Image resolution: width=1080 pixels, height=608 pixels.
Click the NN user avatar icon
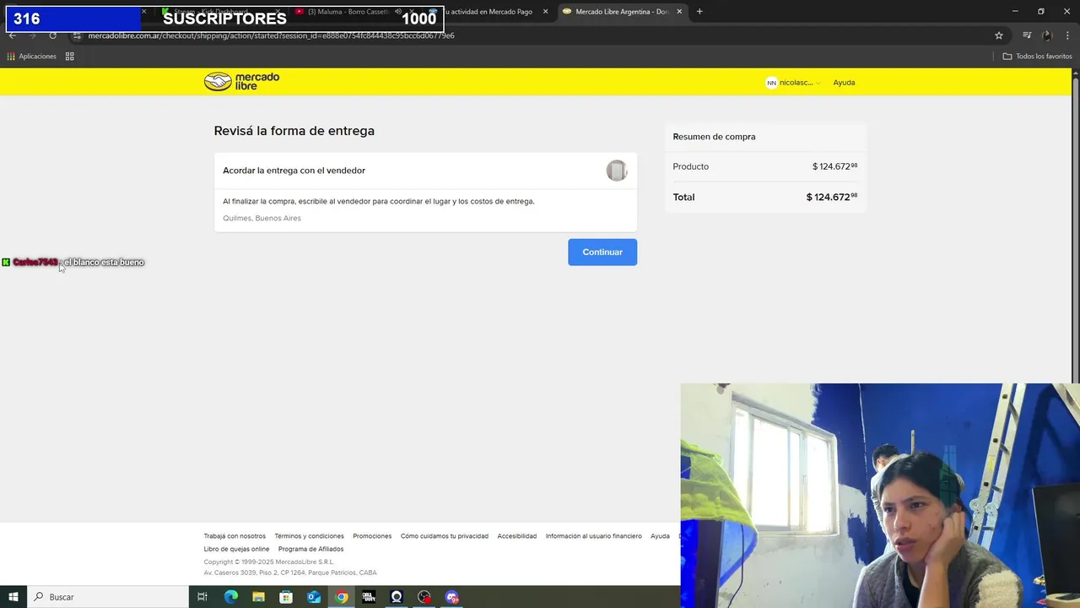click(771, 83)
